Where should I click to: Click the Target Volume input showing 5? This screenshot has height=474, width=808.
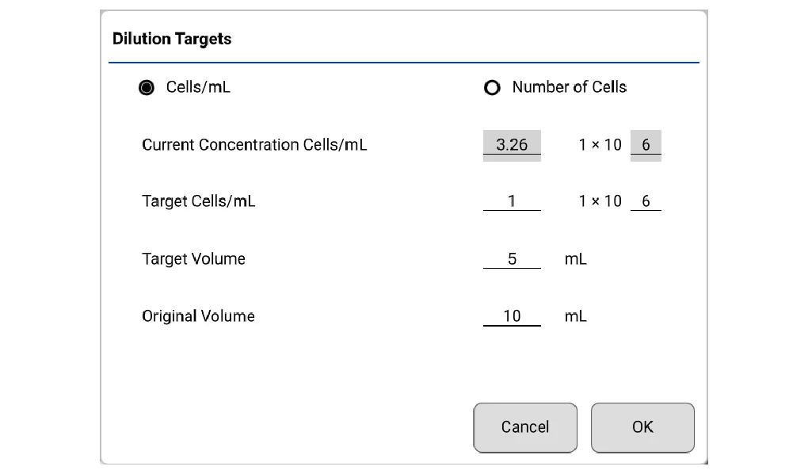pyautogui.click(x=512, y=258)
